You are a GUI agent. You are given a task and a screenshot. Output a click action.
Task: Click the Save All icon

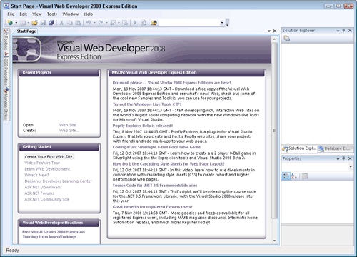click(x=51, y=23)
